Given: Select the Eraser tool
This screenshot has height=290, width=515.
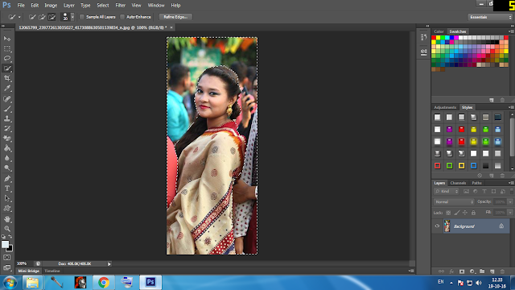Looking at the screenshot, I should click(7, 139).
